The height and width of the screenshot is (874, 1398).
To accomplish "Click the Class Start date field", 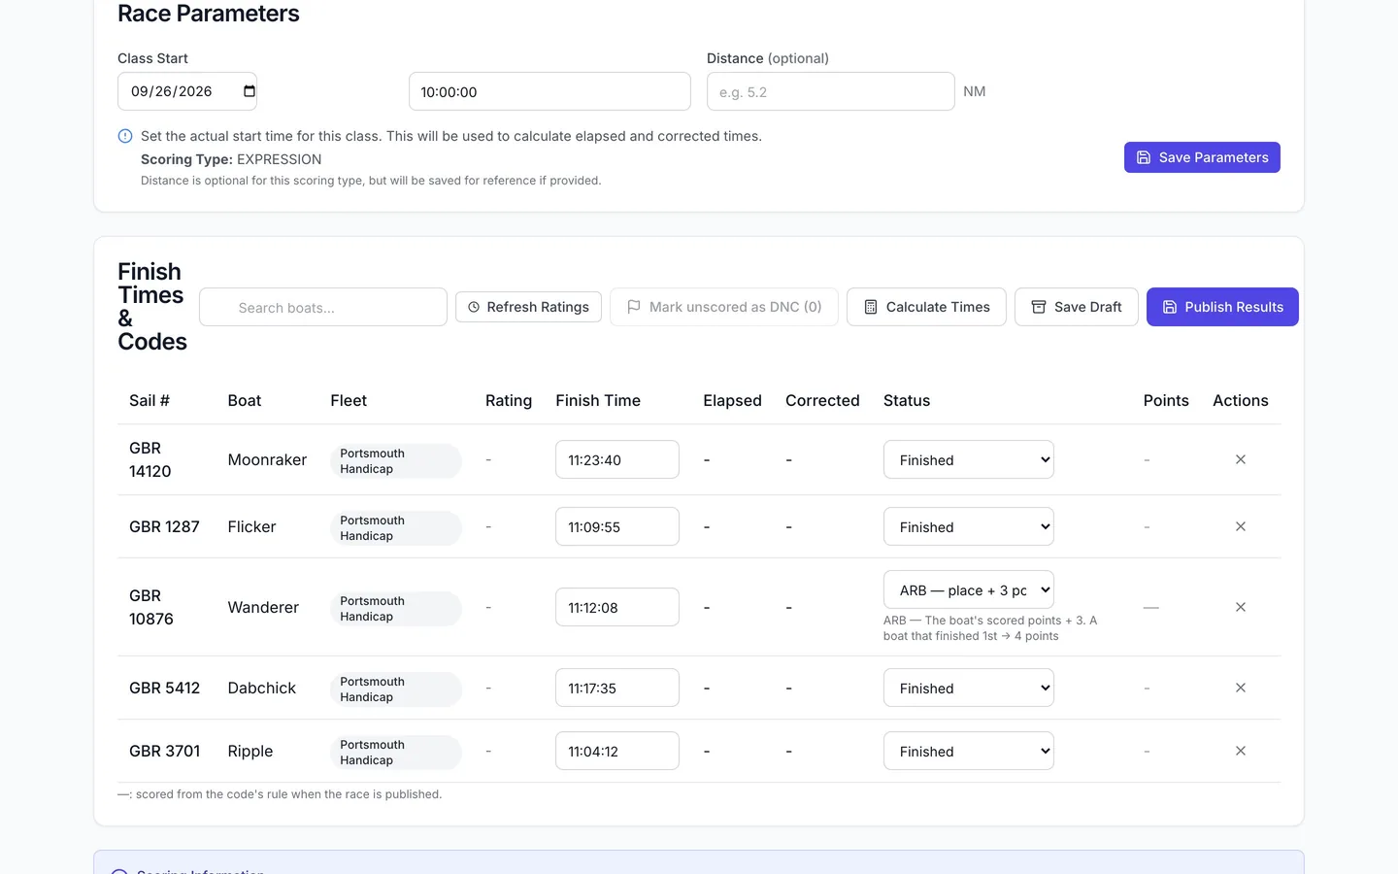I will tap(187, 91).
